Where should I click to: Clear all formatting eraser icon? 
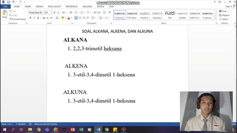coord(71,13)
